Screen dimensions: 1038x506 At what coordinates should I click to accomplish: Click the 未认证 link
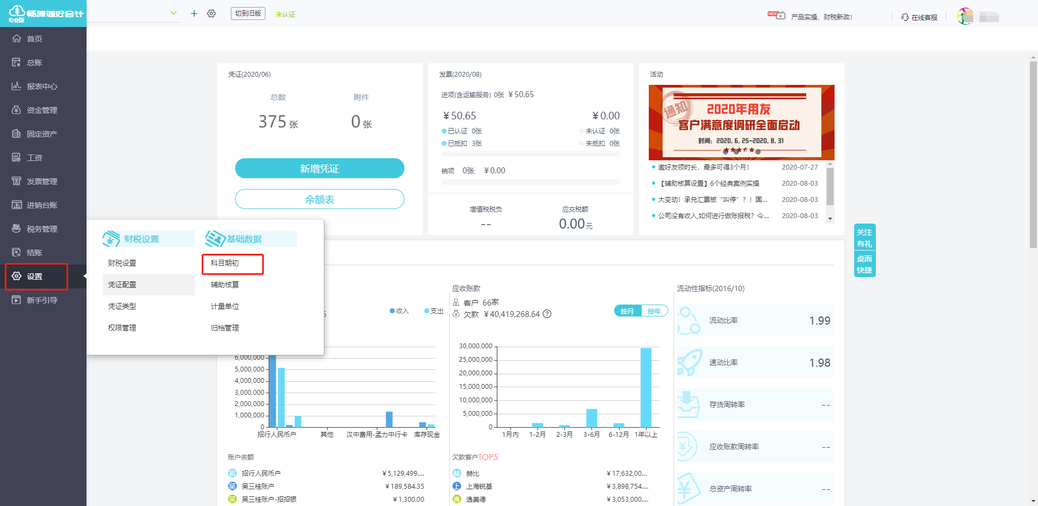[285, 14]
